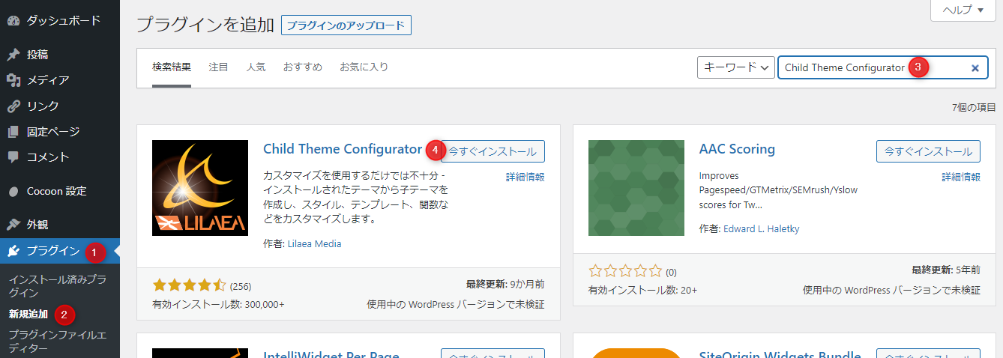This screenshot has width=1003, height=358.
Task: Click the pin icon beside 投稿
Action: click(13, 55)
